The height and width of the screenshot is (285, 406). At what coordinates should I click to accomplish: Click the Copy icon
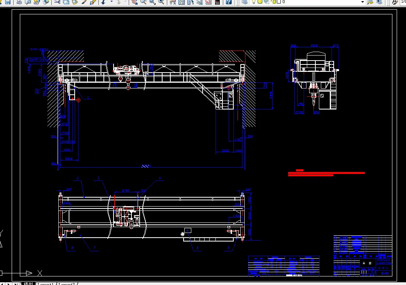(66, 2)
